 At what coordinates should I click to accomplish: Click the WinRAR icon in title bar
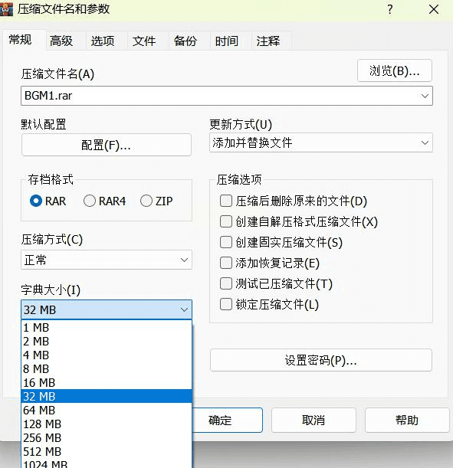[6, 9]
